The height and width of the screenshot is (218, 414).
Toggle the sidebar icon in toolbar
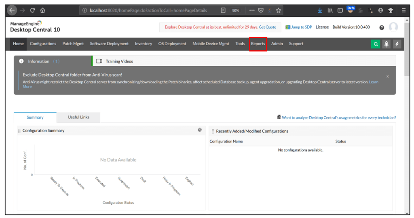340,10
